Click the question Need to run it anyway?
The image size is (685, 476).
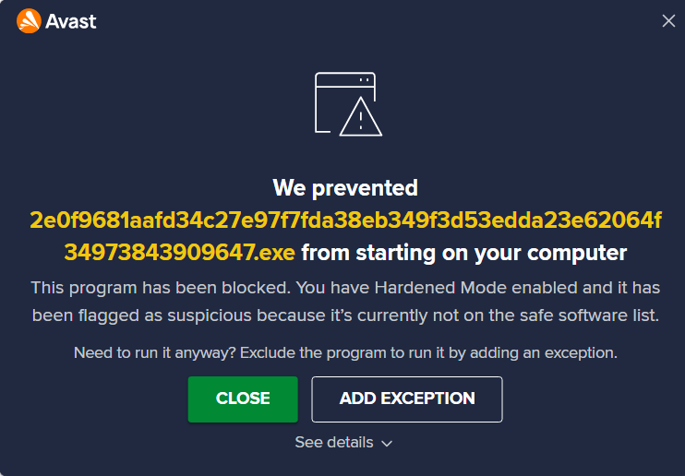point(155,353)
